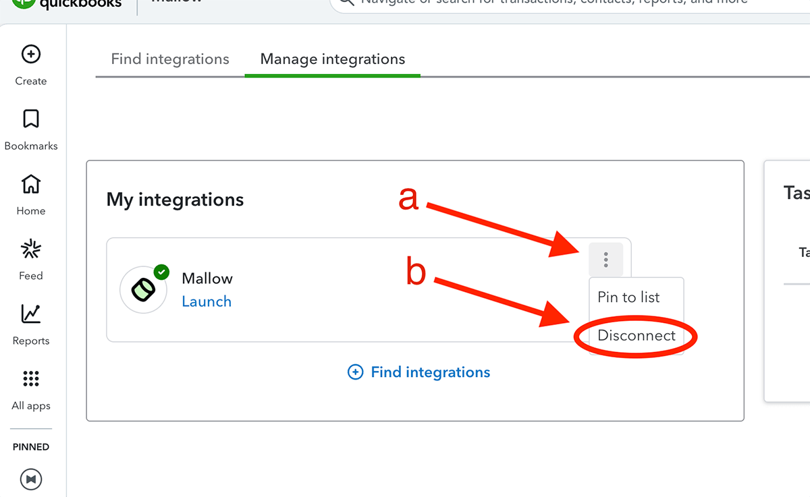
Task: Click the Mallow integration logo
Action: click(142, 290)
